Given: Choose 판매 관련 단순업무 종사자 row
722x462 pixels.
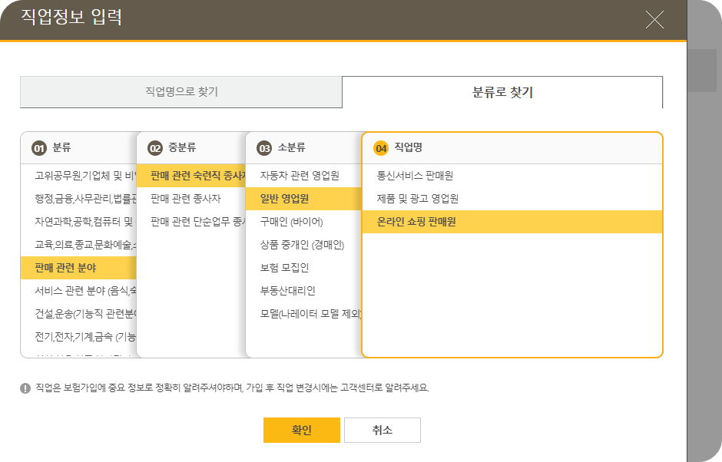Looking at the screenshot, I should [x=191, y=221].
